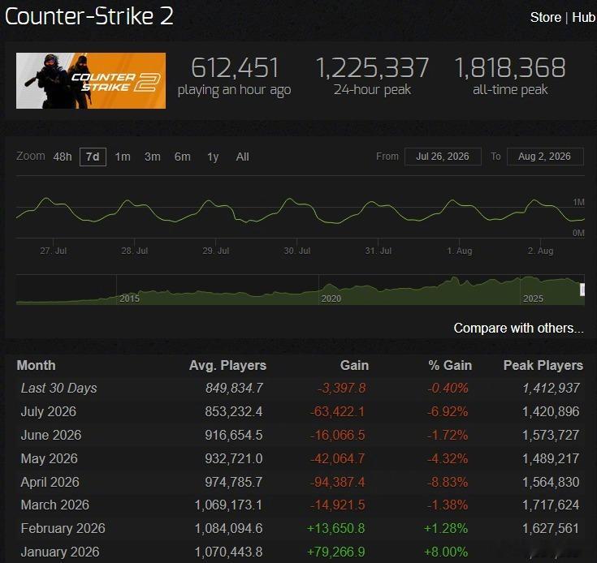Set chart zoom to 6m
The image size is (597, 563).
coord(183,157)
